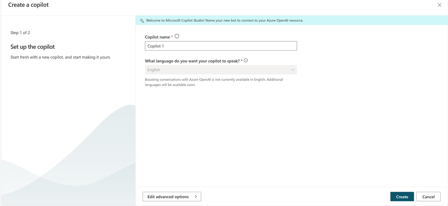
Task: Click the 'Copilot name' field label
Action: [x=158, y=37]
